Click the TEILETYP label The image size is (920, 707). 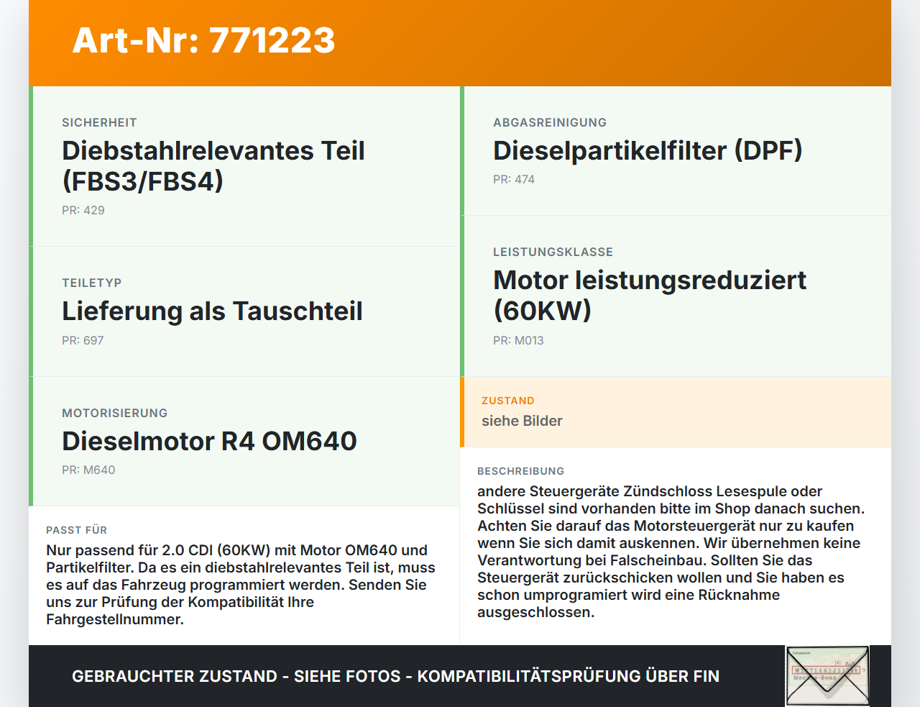pyautogui.click(x=91, y=283)
